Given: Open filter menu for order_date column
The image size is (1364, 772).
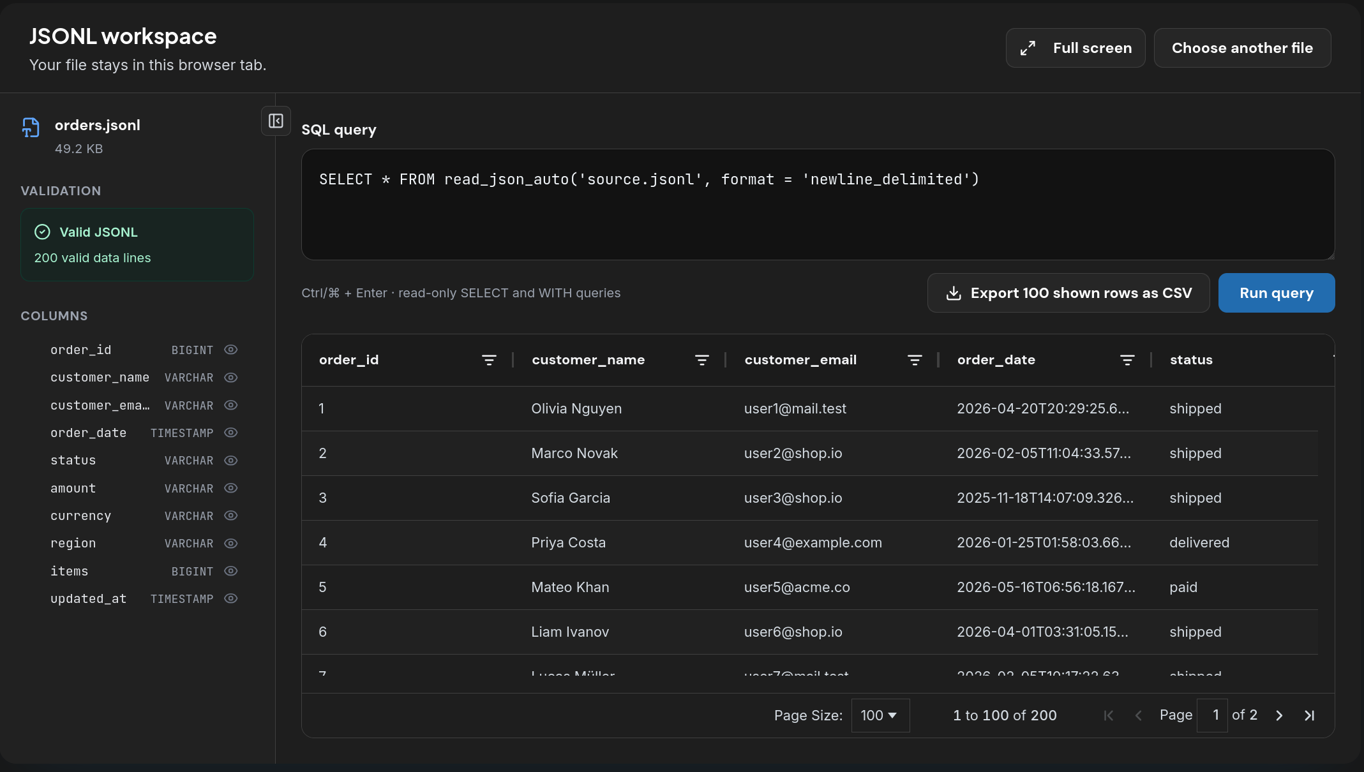Looking at the screenshot, I should point(1127,360).
